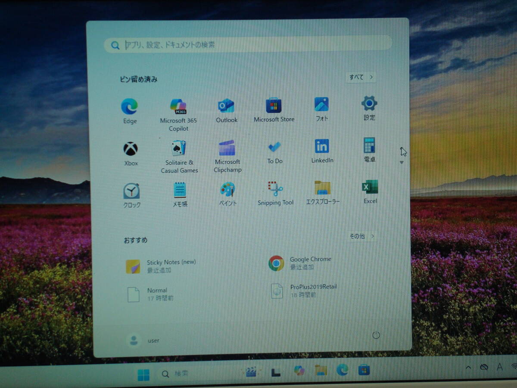Open Edge from the taskbar
The height and width of the screenshot is (388, 517).
(343, 370)
